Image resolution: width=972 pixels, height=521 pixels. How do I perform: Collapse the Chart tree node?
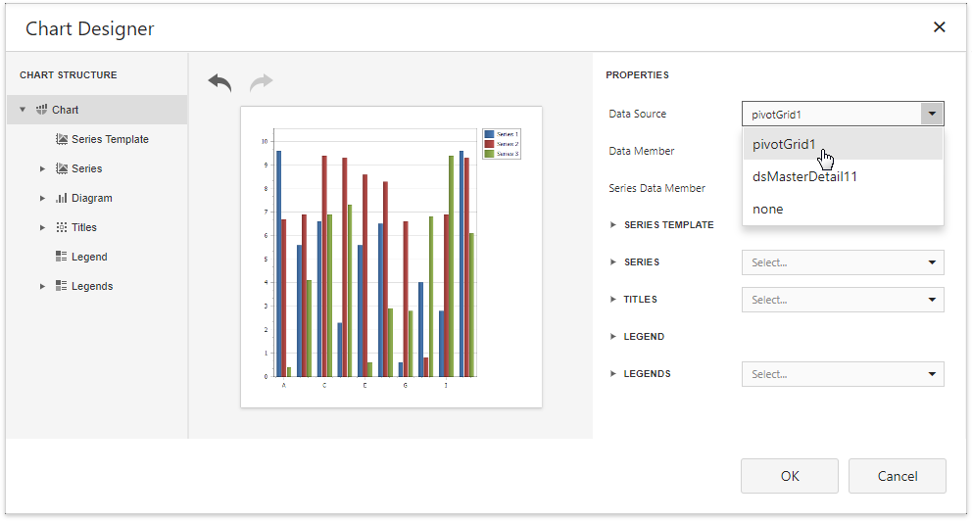coord(23,110)
